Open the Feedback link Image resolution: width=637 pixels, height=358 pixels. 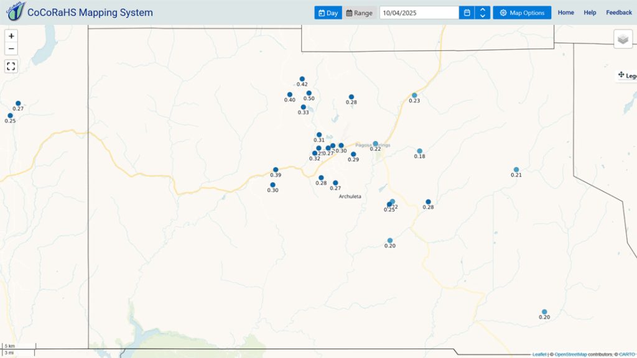point(619,12)
